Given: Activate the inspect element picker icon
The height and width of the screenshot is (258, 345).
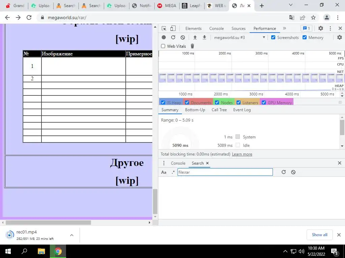Looking at the screenshot, I should pos(164,28).
